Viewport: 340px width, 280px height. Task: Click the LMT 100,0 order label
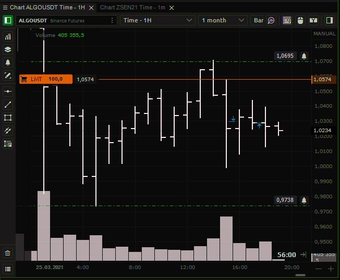tap(45, 79)
